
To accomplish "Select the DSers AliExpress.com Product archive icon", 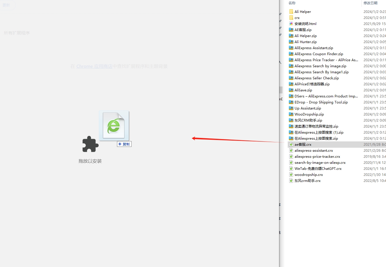I will 291,96.
